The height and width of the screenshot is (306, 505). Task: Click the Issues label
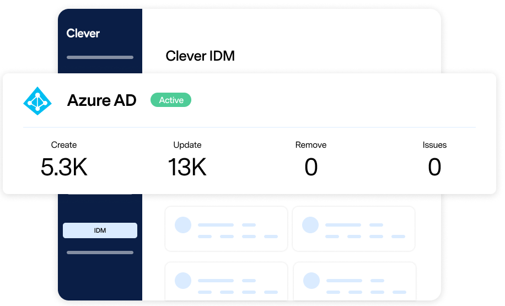click(434, 145)
